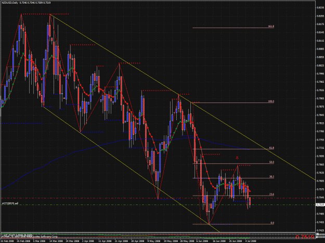Click the 0.8205 price axis label
Image resolution: width=325 pixels, height=243 pixels.
click(320, 16)
